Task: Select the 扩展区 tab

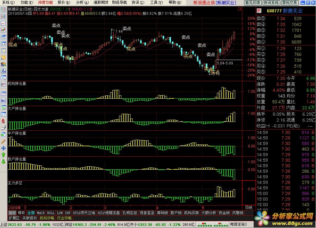Action: pos(14,218)
